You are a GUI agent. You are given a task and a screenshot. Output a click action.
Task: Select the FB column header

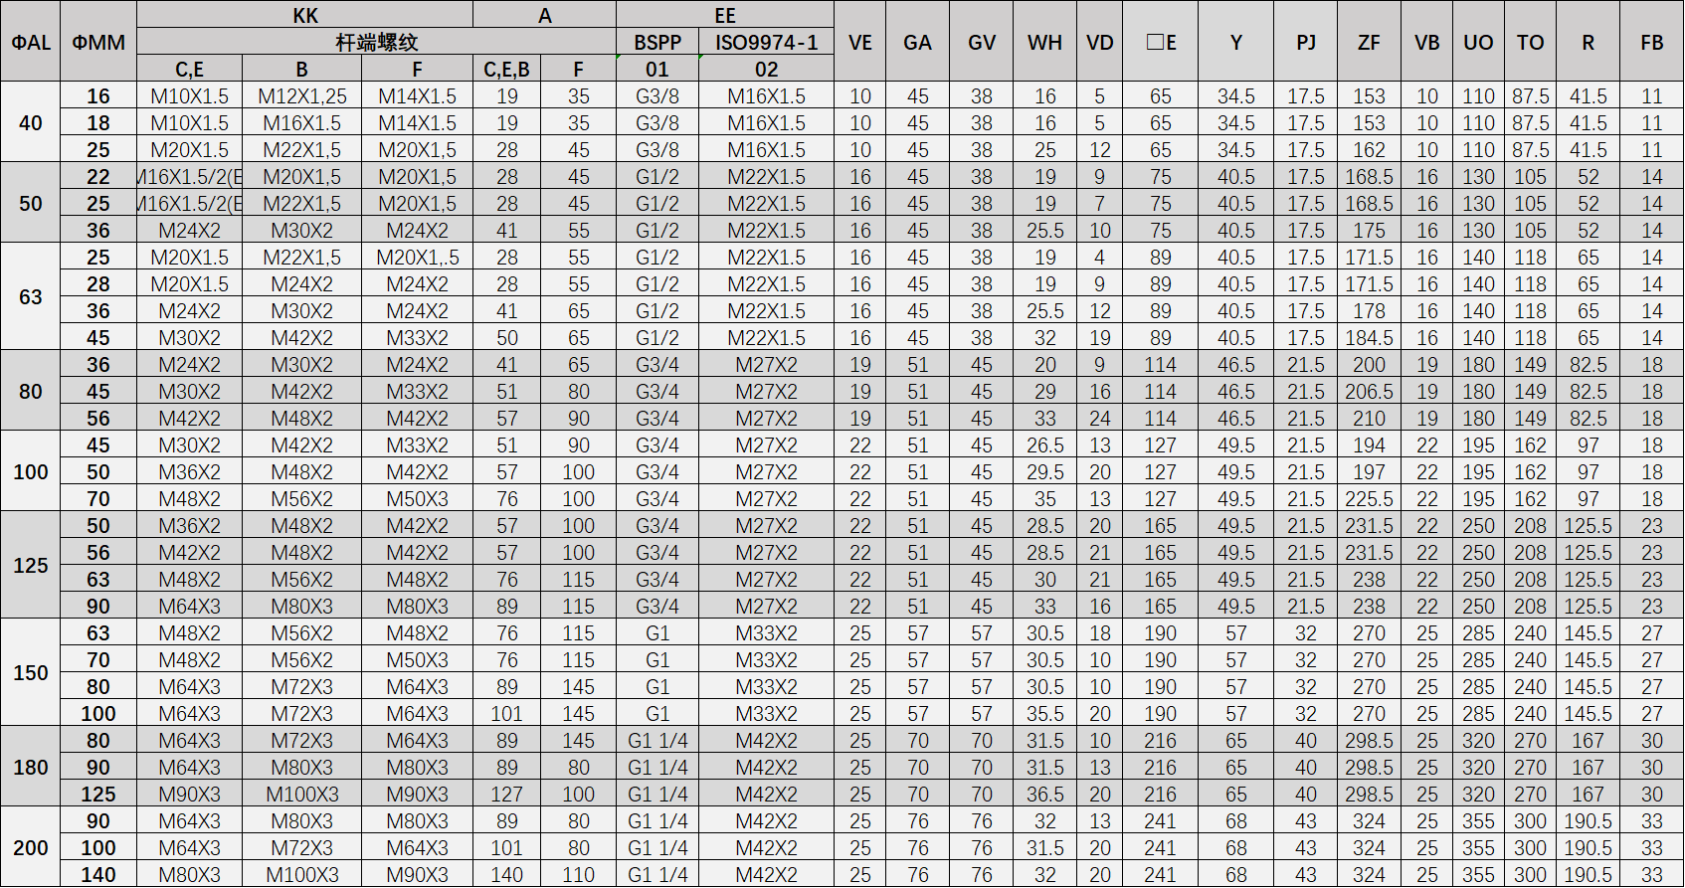[x=1651, y=42]
